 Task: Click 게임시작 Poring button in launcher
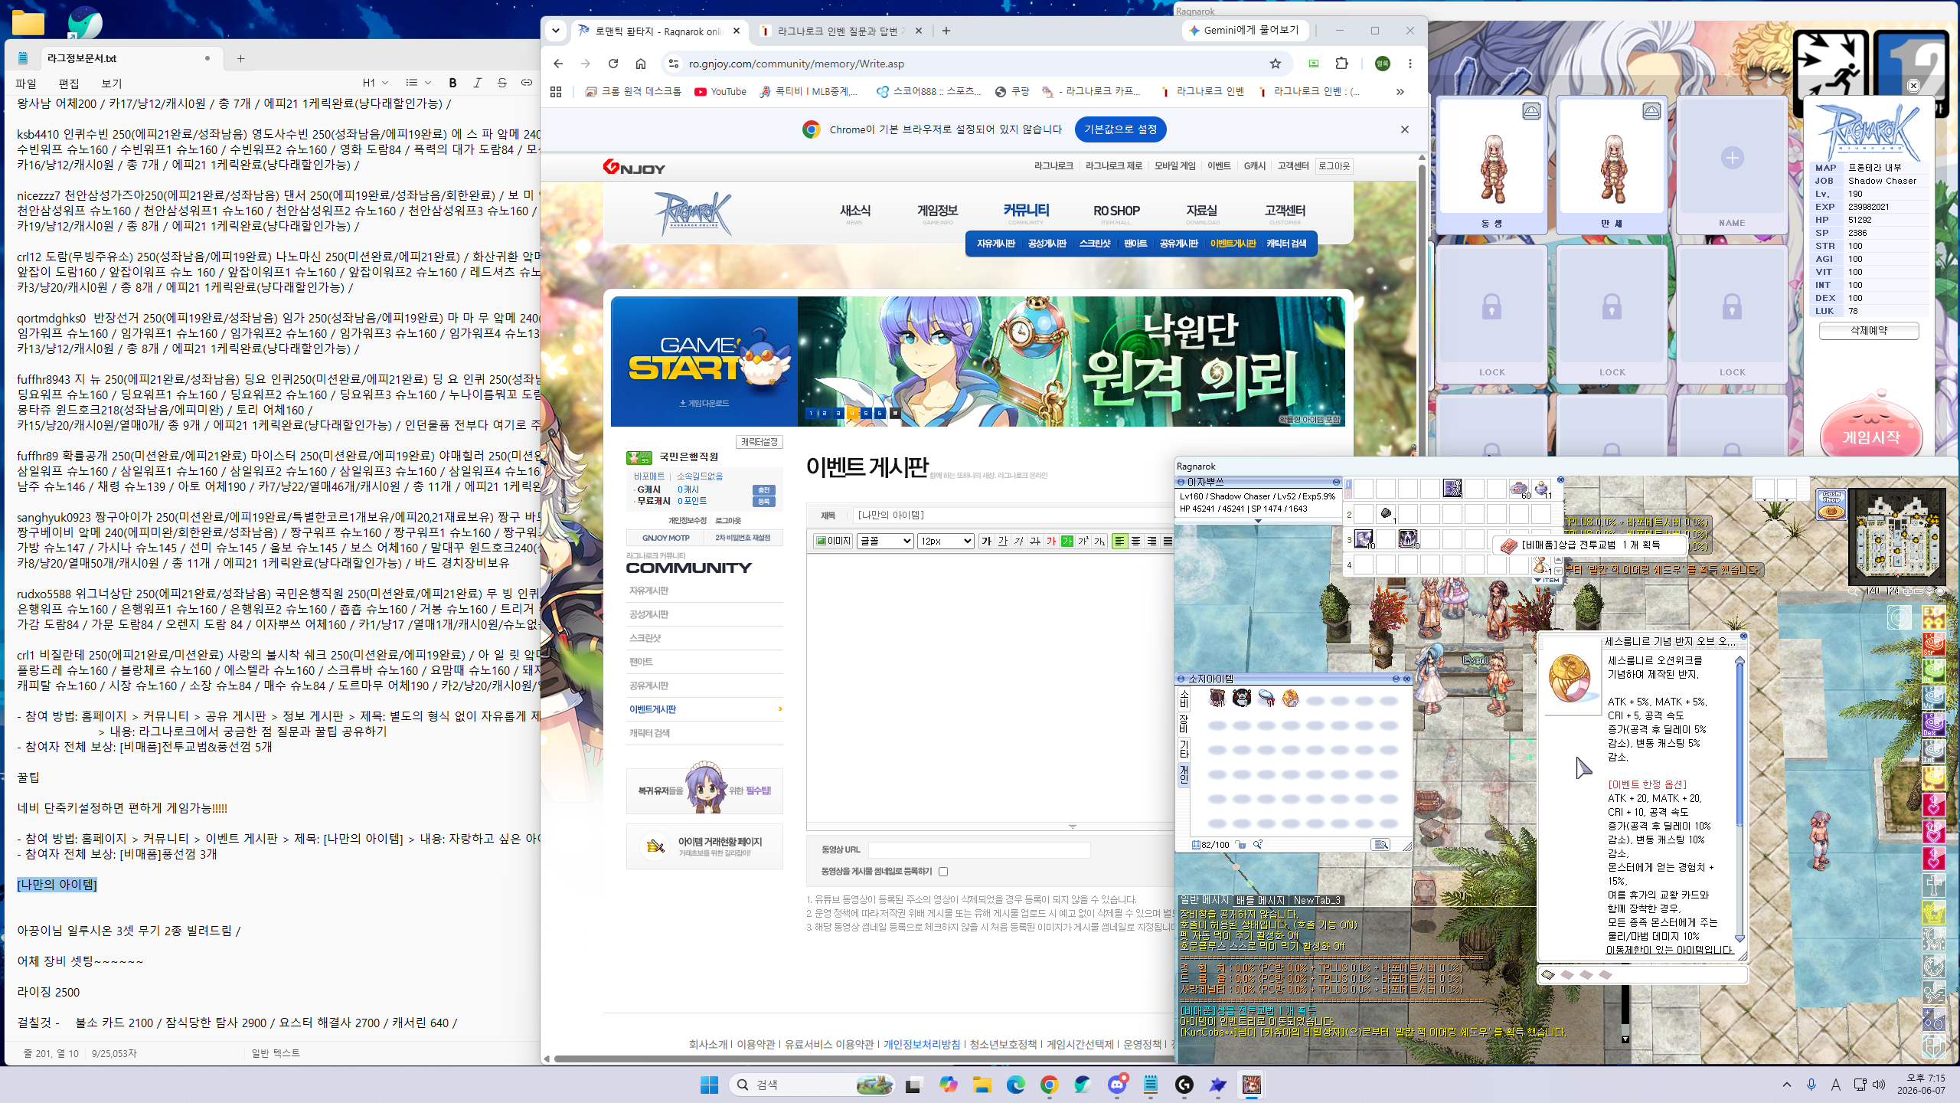click(x=1870, y=429)
